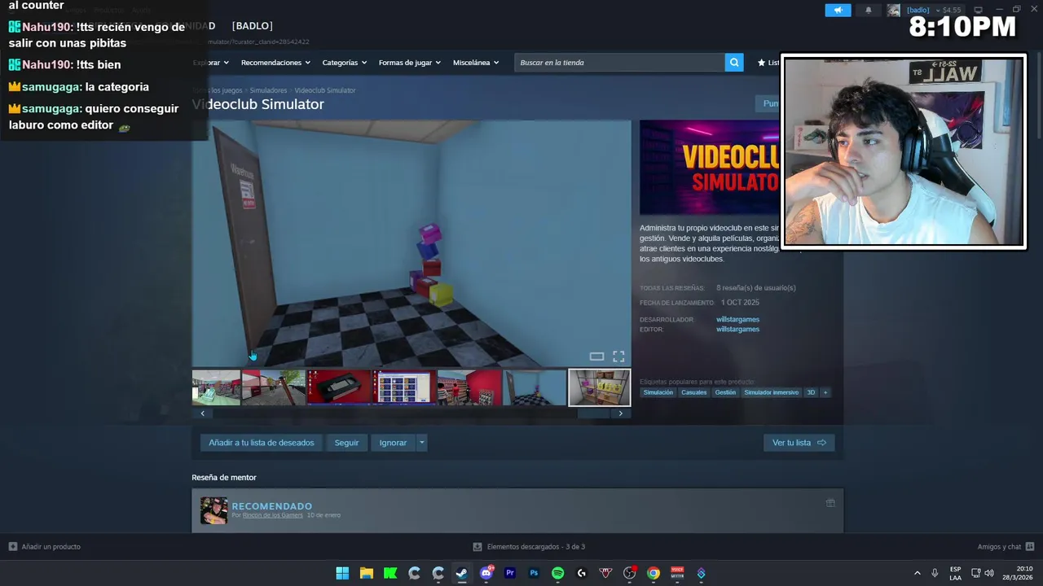
Task: Expand the Recomendaciones dropdown
Action: tap(275, 63)
